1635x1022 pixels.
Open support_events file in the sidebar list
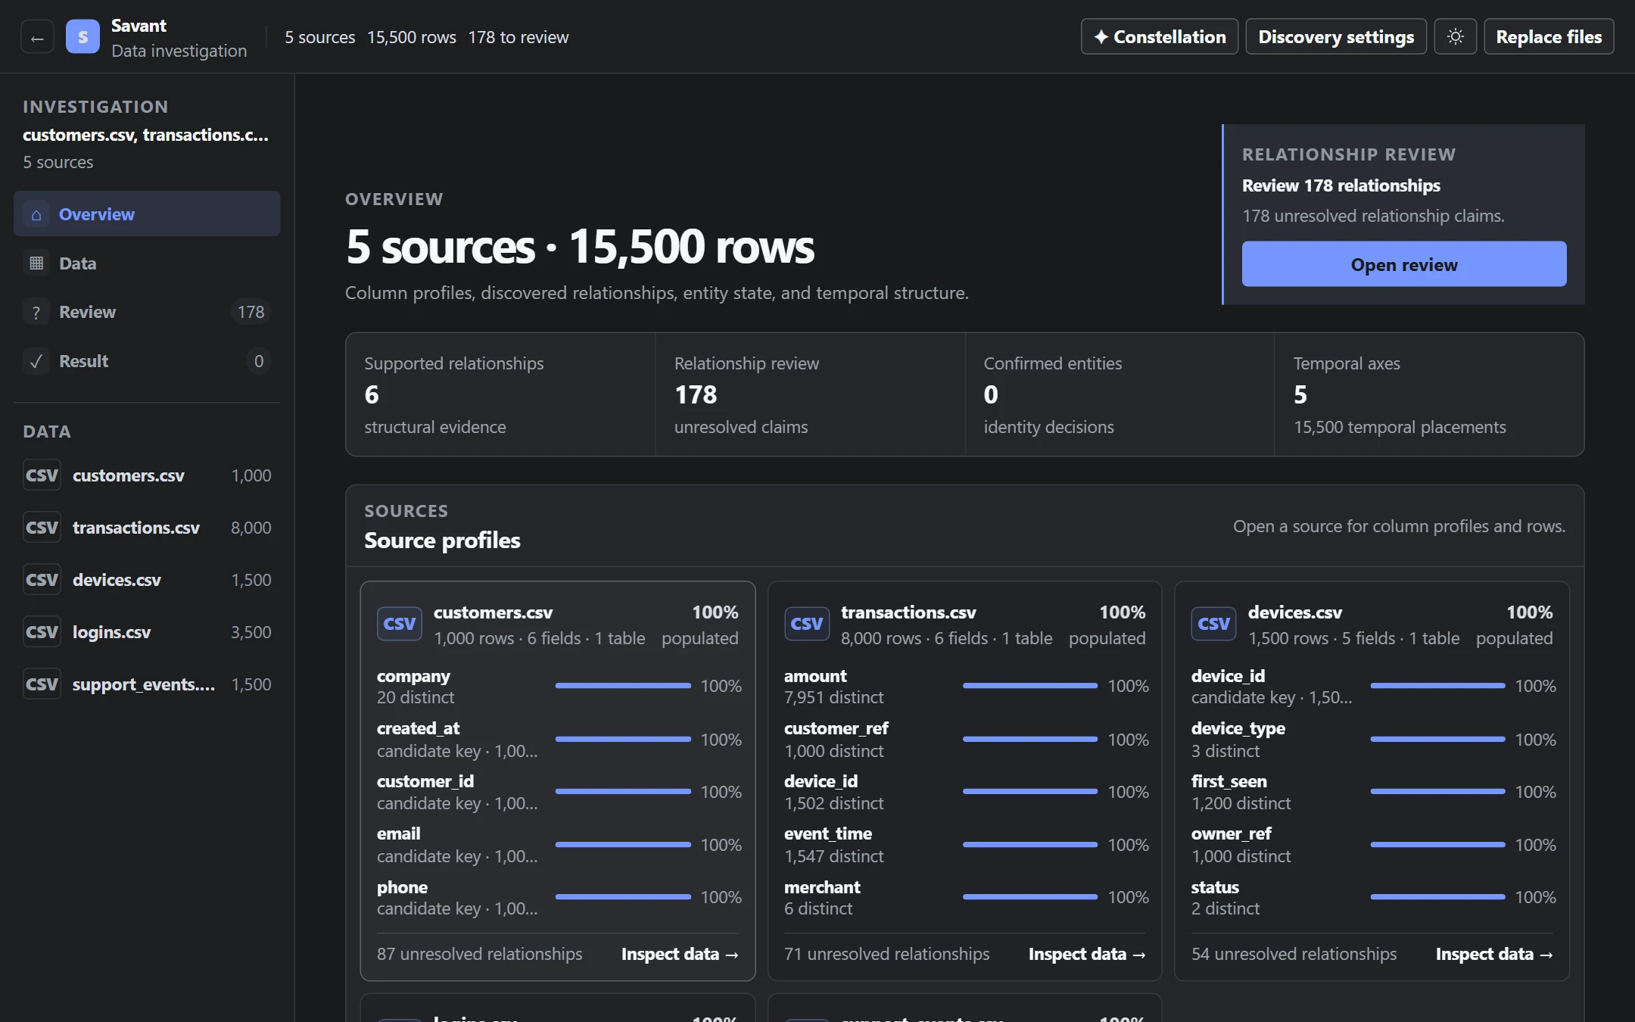(x=147, y=684)
